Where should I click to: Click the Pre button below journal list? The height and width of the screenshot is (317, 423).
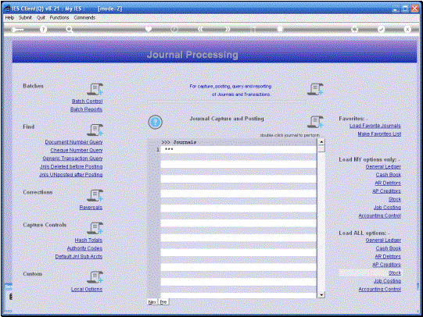coord(163,302)
